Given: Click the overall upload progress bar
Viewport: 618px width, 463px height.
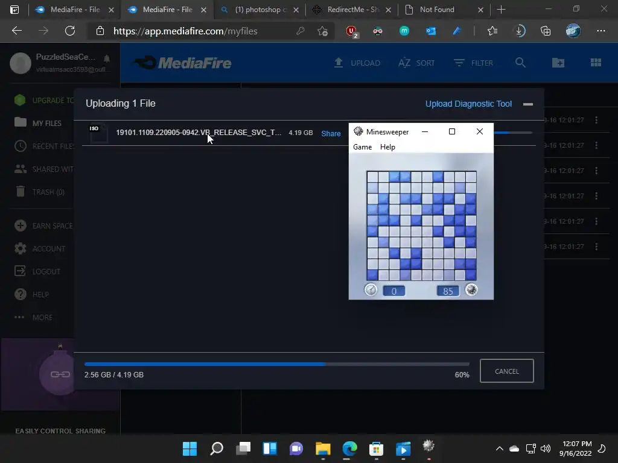Looking at the screenshot, I should (276, 364).
